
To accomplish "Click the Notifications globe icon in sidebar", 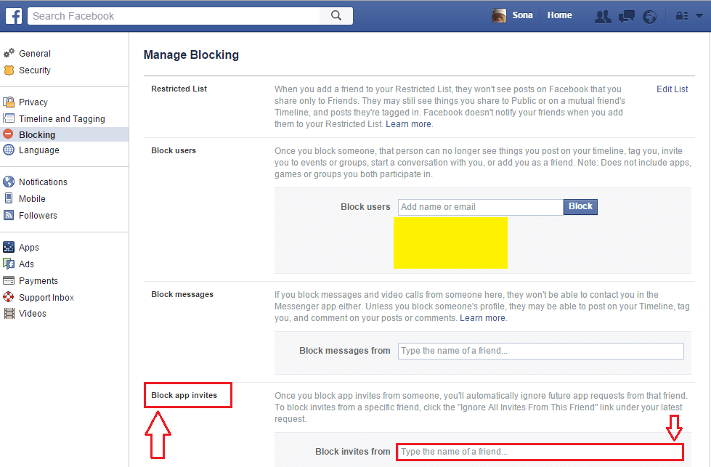I will click(9, 182).
